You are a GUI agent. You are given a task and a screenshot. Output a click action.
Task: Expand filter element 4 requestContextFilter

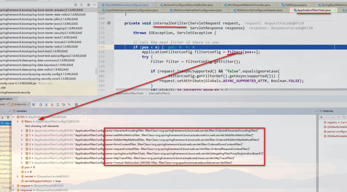coord(22,149)
